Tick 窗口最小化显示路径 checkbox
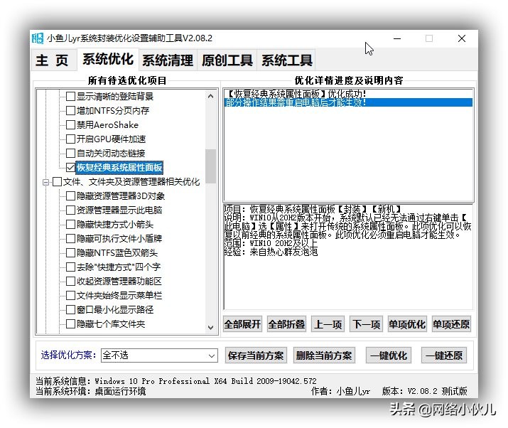 click(x=70, y=310)
